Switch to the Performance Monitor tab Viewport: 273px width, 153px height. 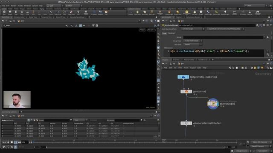(x=193, y=17)
